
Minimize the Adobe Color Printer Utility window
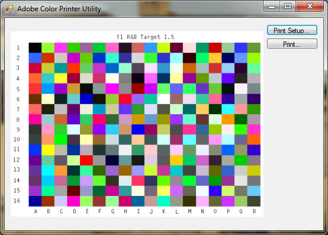click(272, 7)
